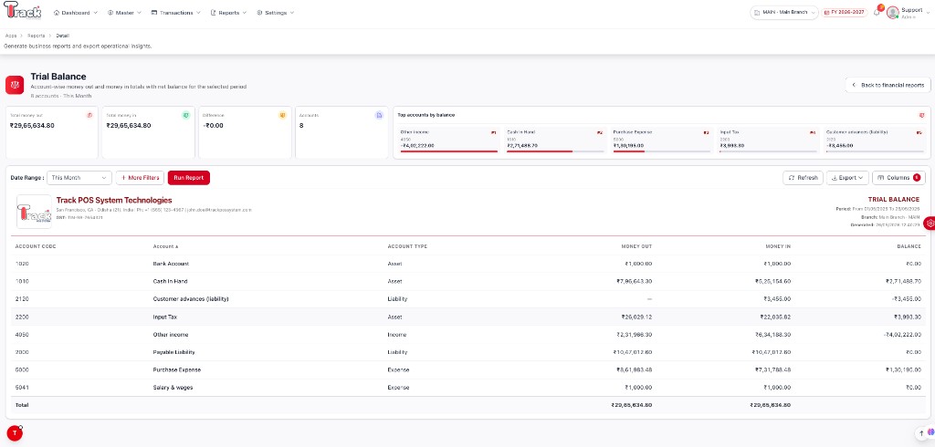Click the Reports breadcrumb link
The height and width of the screenshot is (447, 935).
36,36
